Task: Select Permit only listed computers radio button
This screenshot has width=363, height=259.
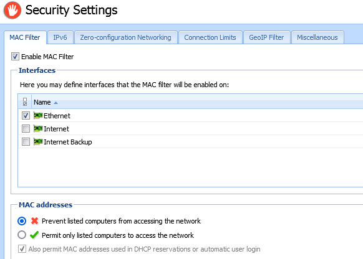Action: coord(22,235)
